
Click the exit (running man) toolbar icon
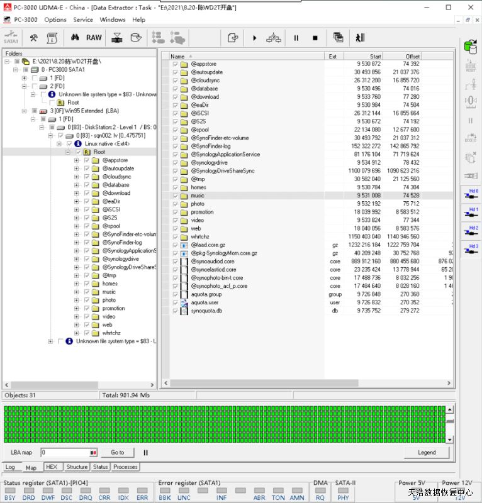359,38
